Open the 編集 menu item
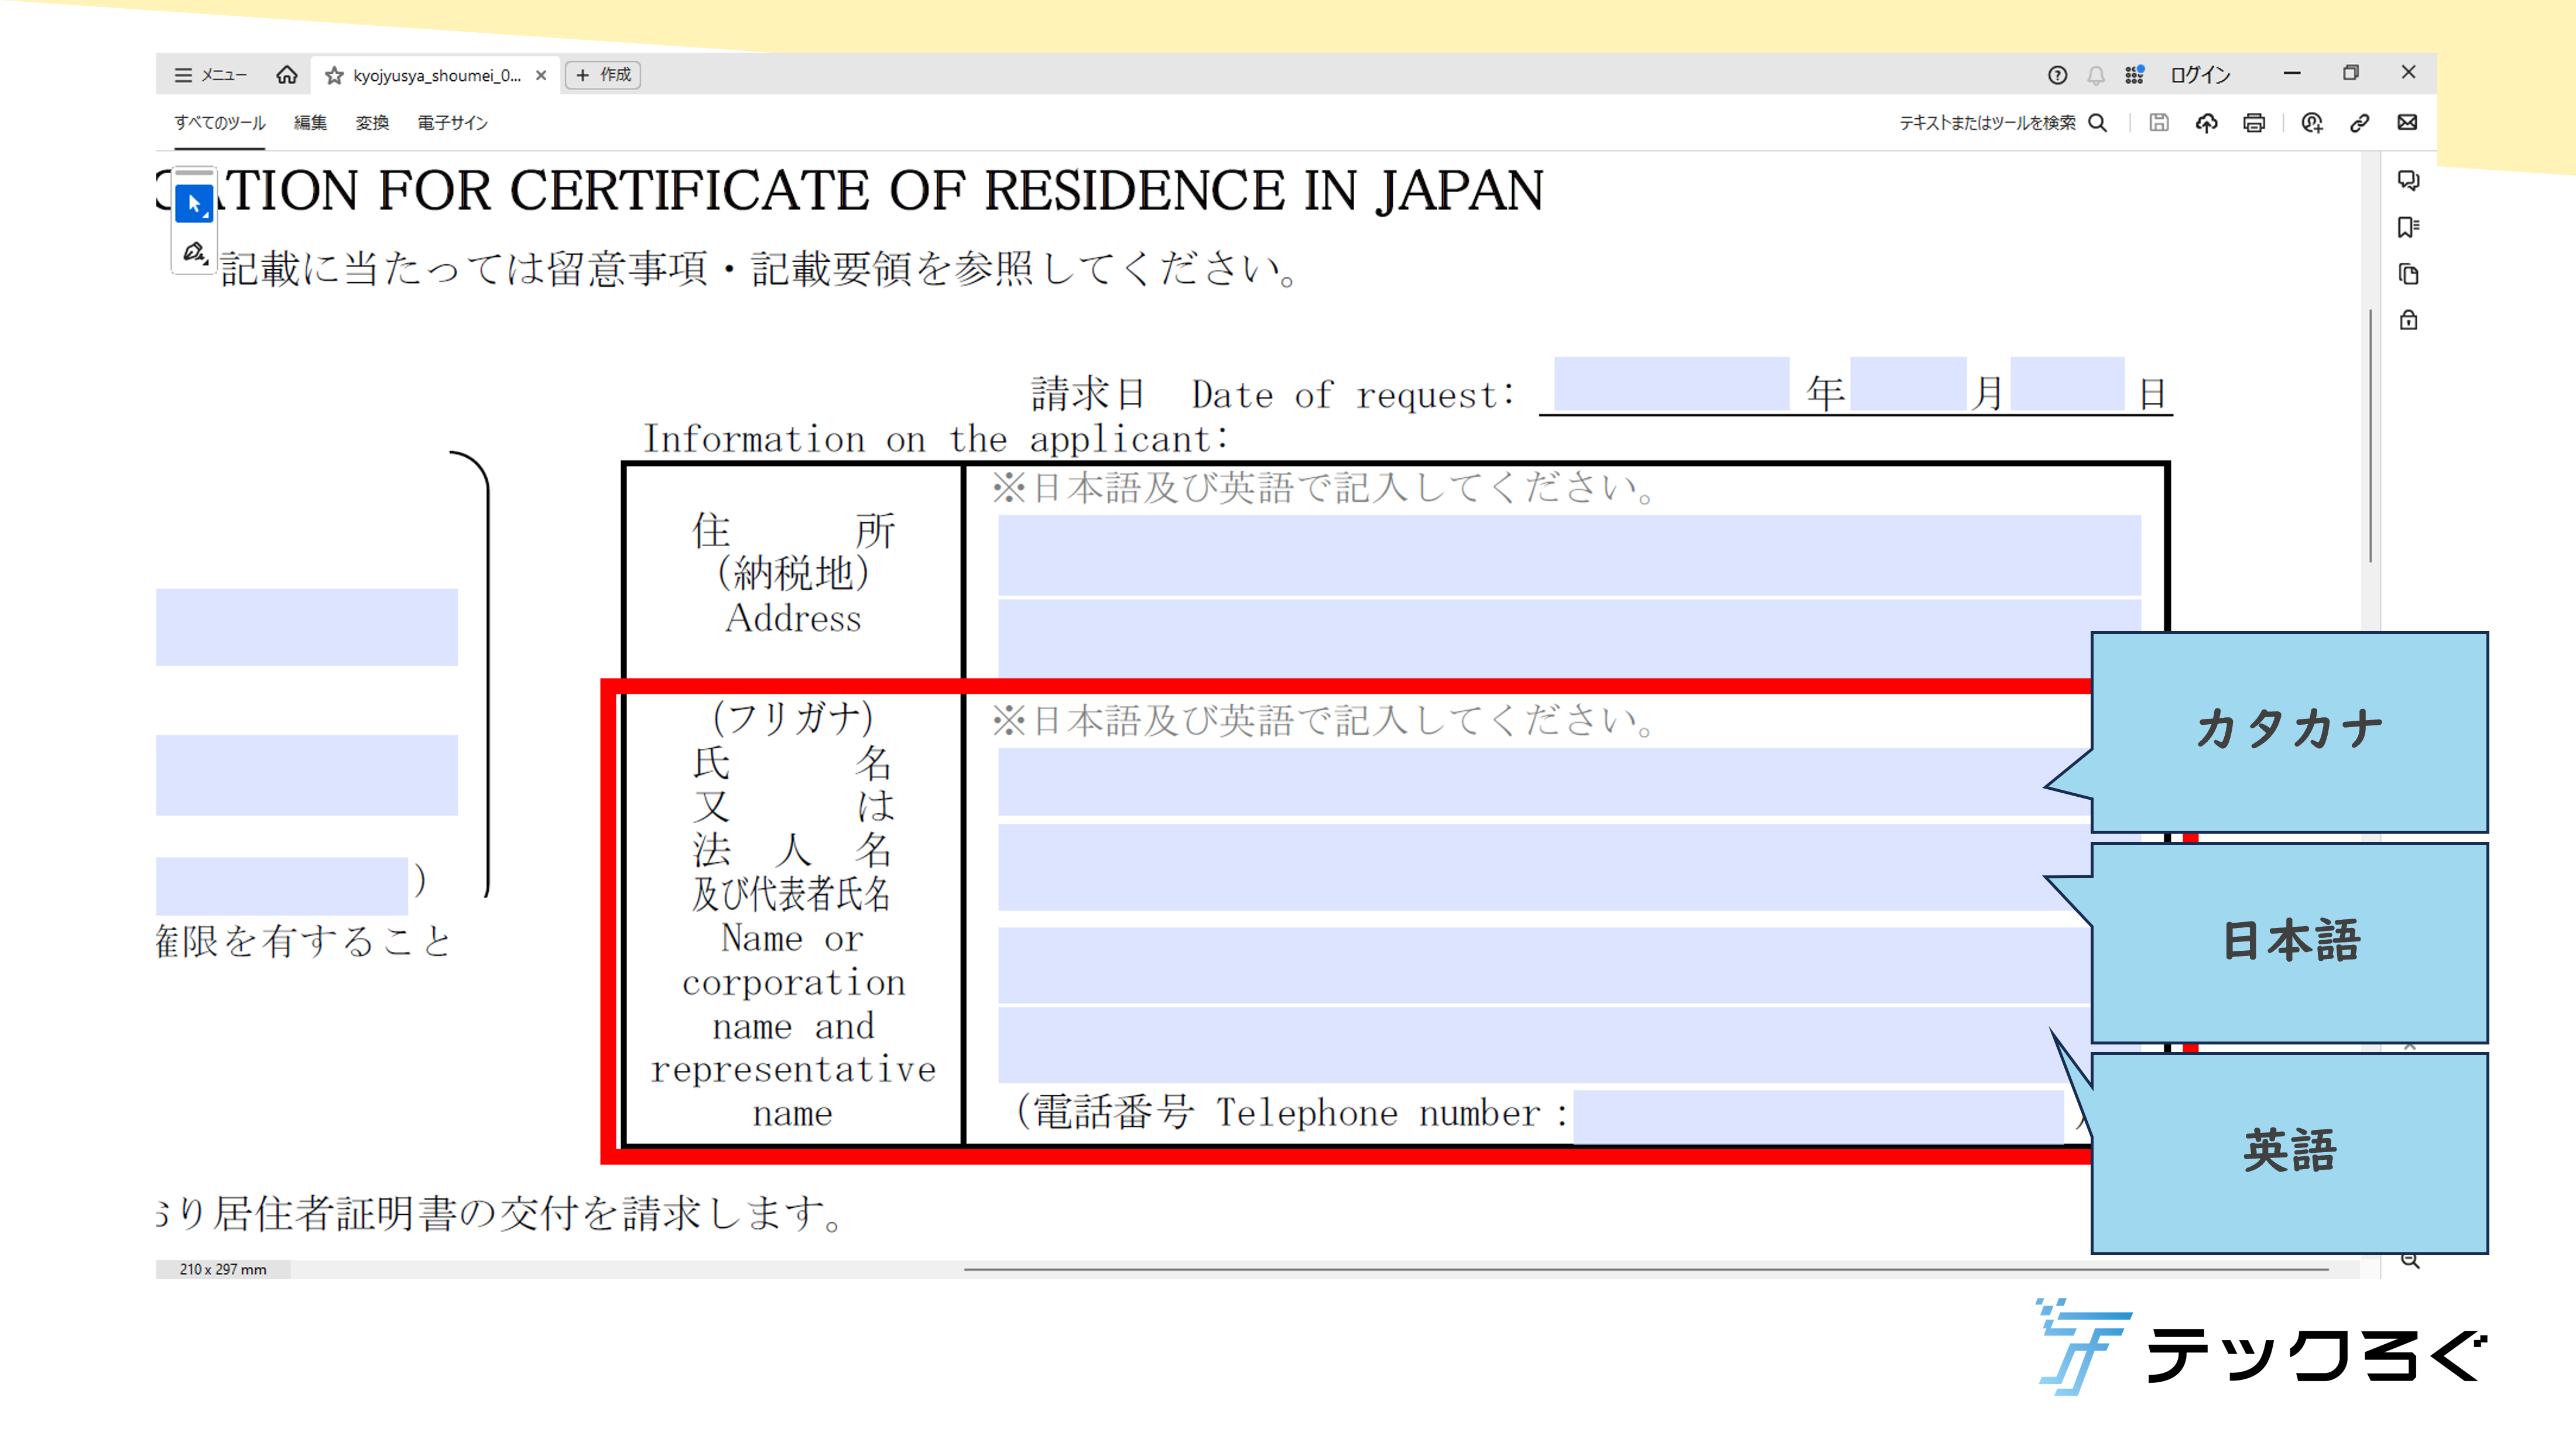2576x1449 pixels. tap(310, 123)
